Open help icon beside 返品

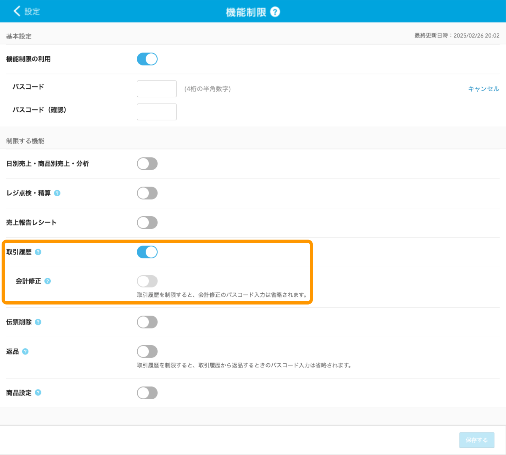pyautogui.click(x=25, y=352)
